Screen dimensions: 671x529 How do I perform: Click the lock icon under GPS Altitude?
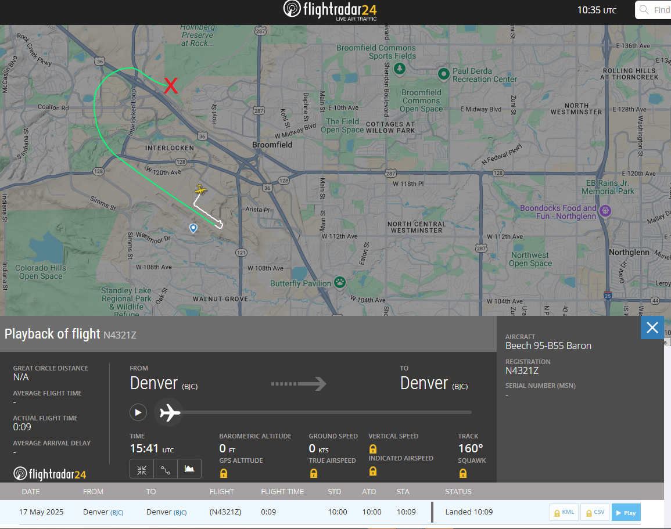[x=224, y=473]
